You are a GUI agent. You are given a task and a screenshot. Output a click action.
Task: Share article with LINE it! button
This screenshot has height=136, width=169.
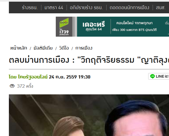[159, 76]
